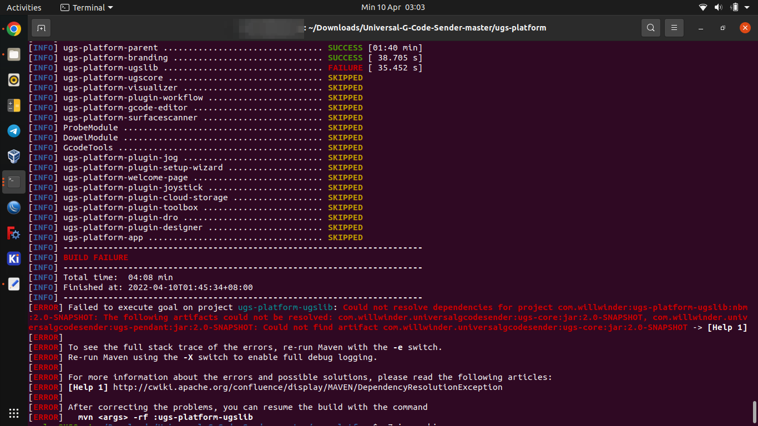Open the Files application from the dock
The width and height of the screenshot is (758, 426).
point(13,54)
